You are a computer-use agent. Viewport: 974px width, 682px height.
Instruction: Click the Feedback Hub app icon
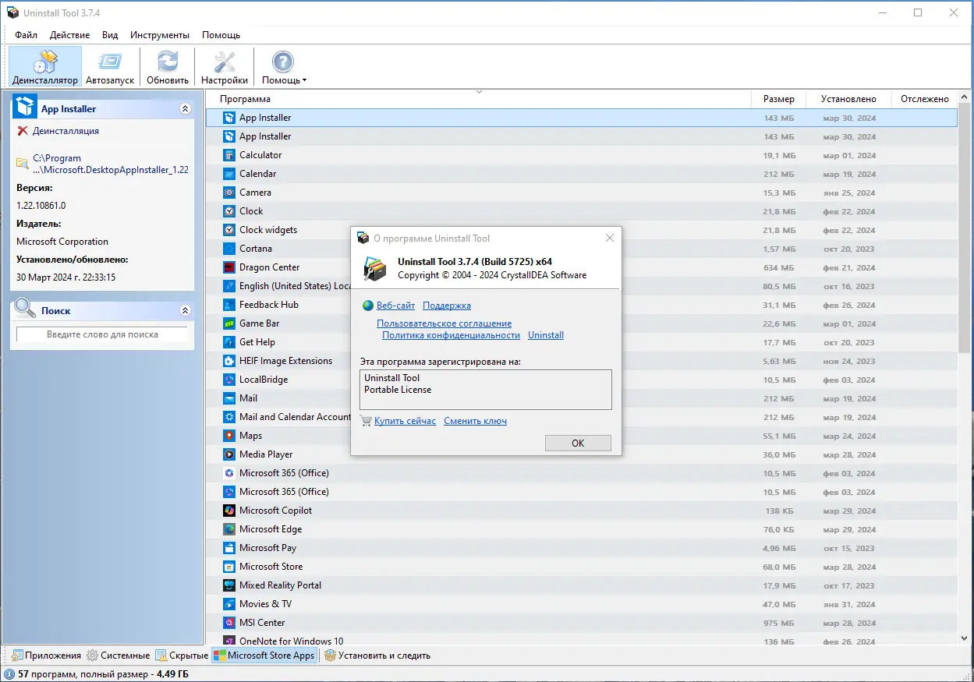228,305
